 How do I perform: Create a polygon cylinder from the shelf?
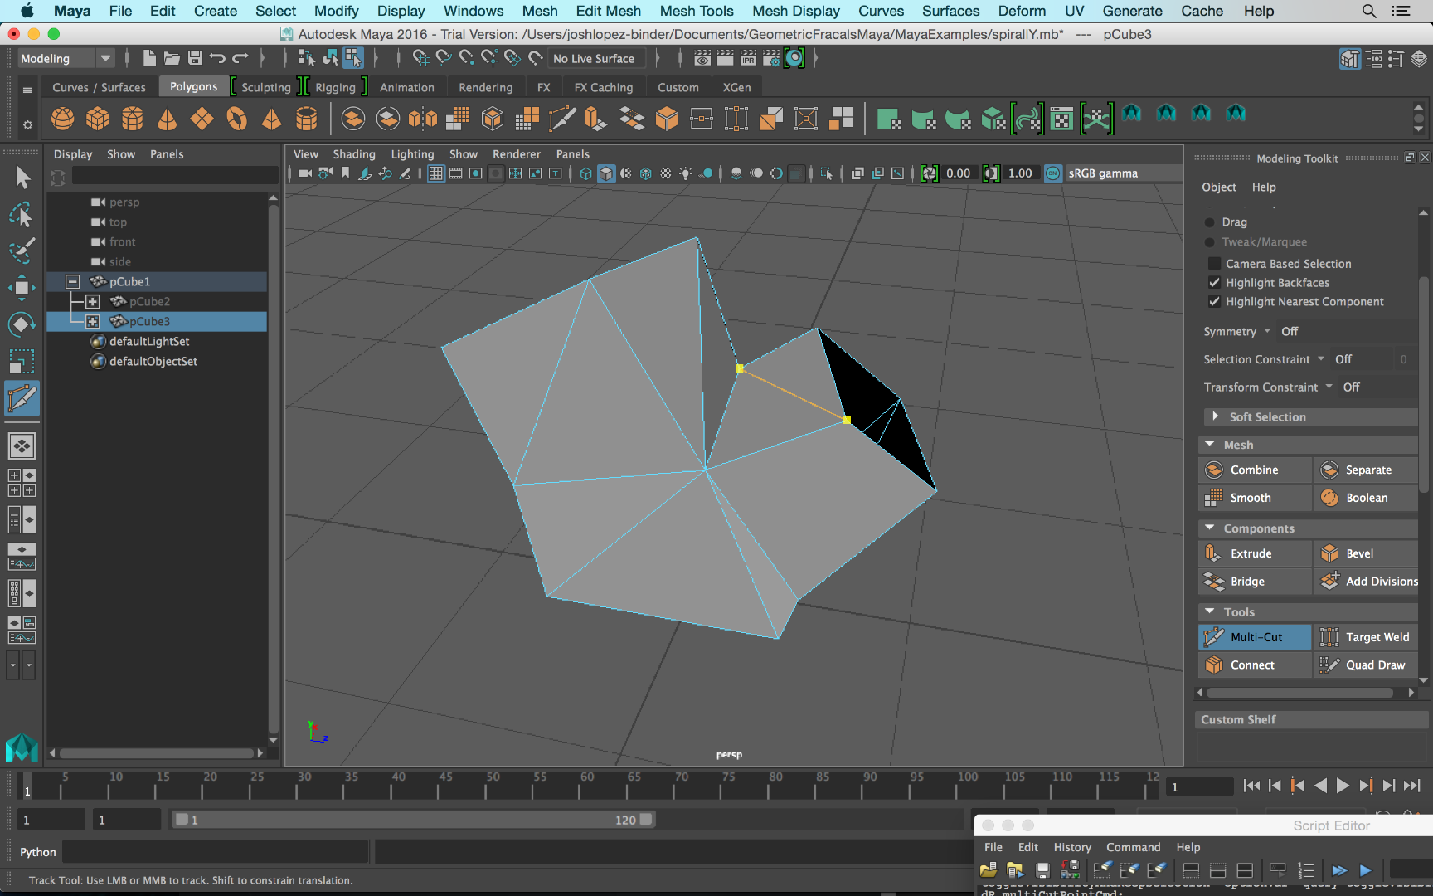pos(133,119)
